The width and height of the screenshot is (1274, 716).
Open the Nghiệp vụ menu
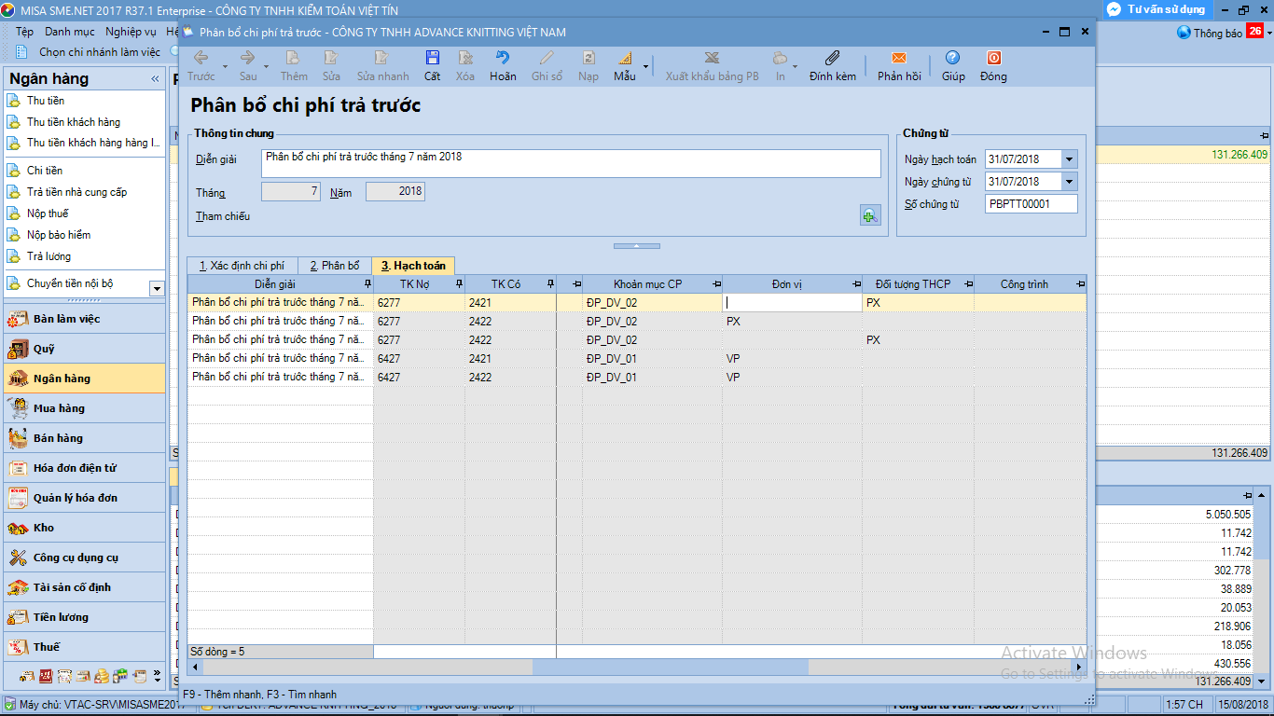[x=131, y=32]
